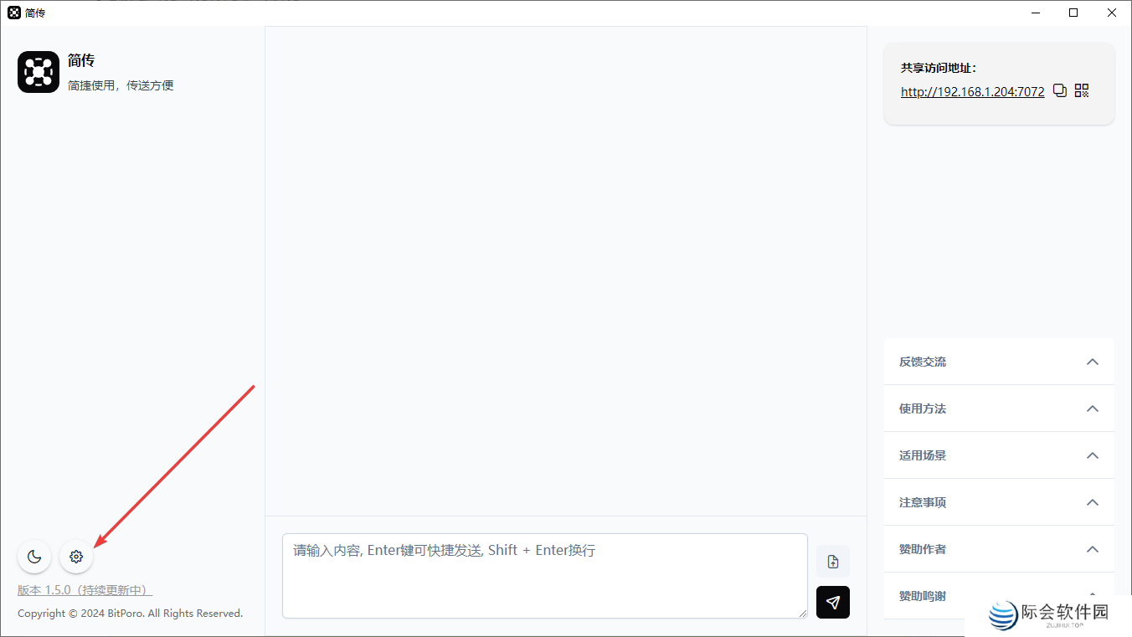The width and height of the screenshot is (1132, 637).
Task: Click the 简传 app logo in sidebar
Action: click(x=39, y=72)
